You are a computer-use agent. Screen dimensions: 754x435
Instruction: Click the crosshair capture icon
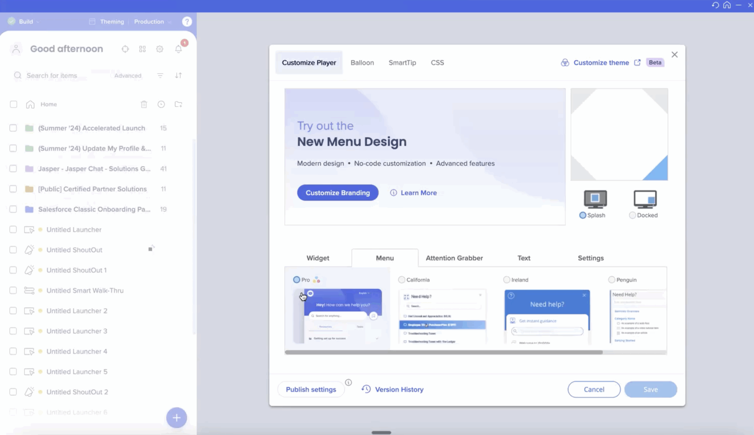[125, 49]
